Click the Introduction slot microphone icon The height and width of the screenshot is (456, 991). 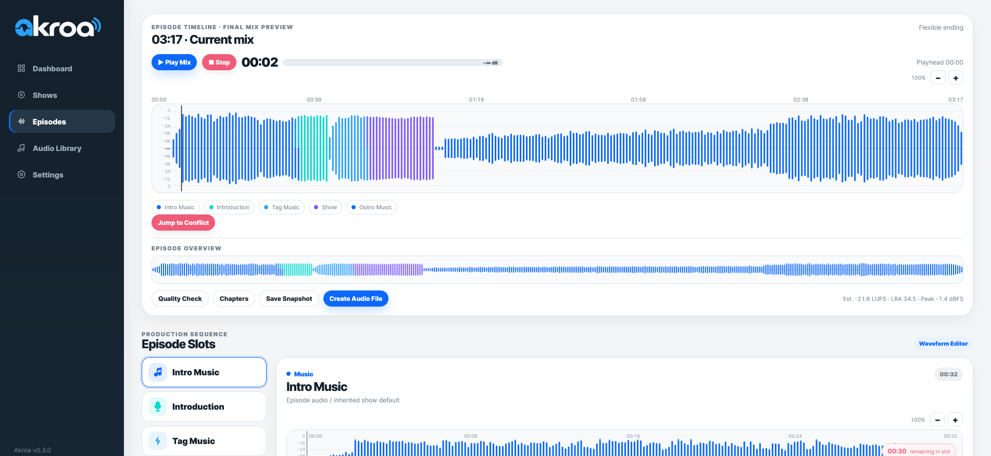[x=158, y=407]
